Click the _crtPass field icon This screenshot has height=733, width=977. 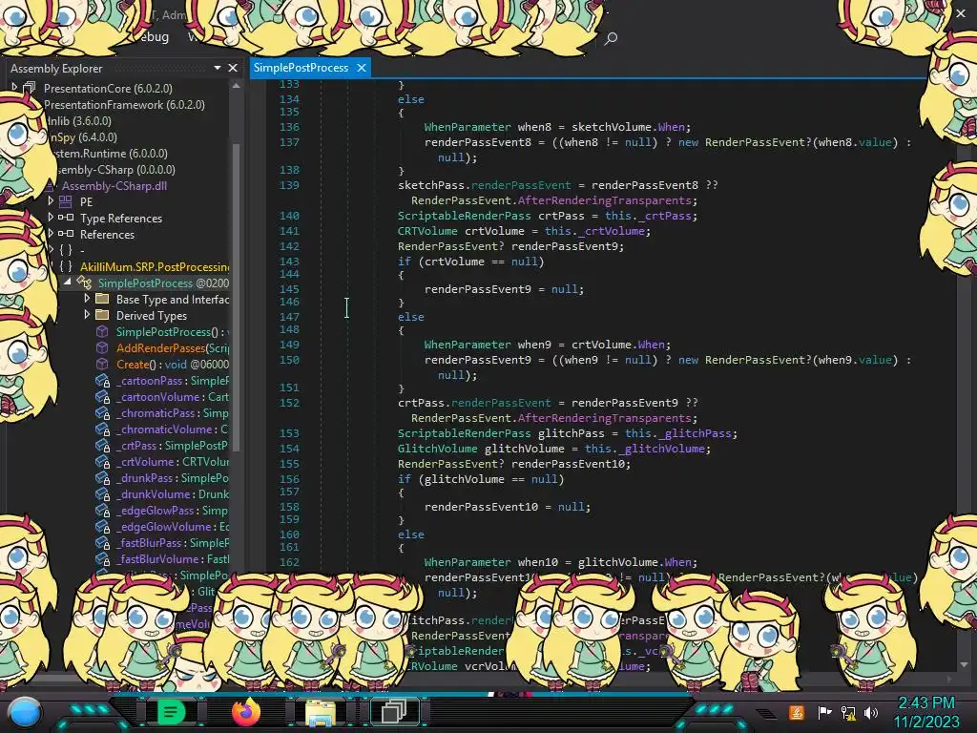[103, 446]
